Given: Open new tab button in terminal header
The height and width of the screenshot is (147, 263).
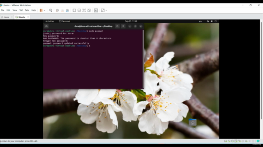Looking at the screenshot, I should 46,26.
